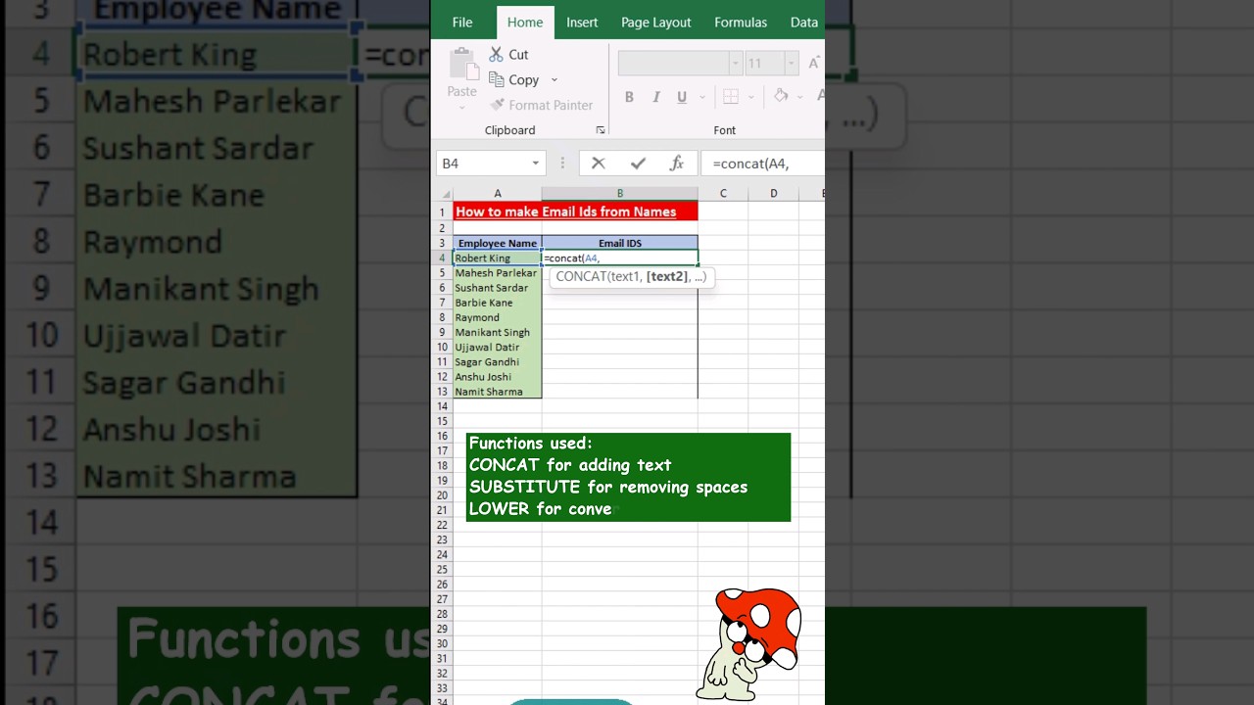Expand the Name Box dropdown arrow
The height and width of the screenshot is (705, 1254).
click(536, 164)
